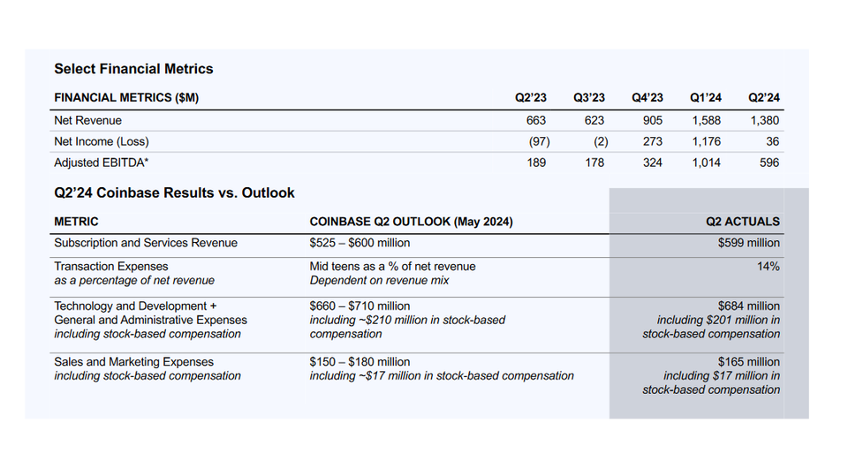Select the Q4'23 column header

(647, 98)
